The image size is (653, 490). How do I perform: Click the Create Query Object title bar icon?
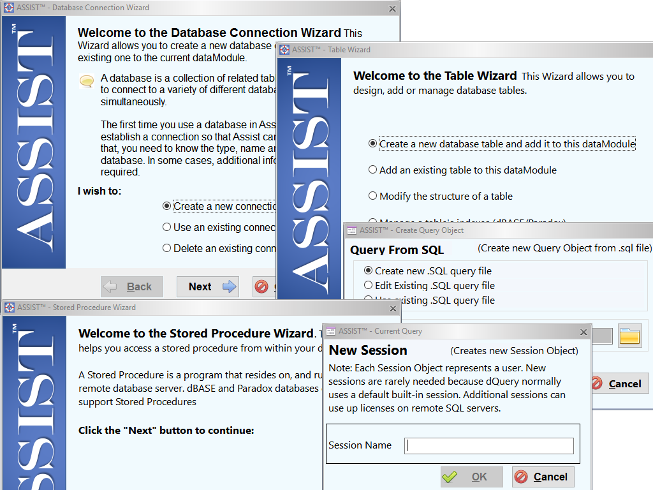[352, 230]
